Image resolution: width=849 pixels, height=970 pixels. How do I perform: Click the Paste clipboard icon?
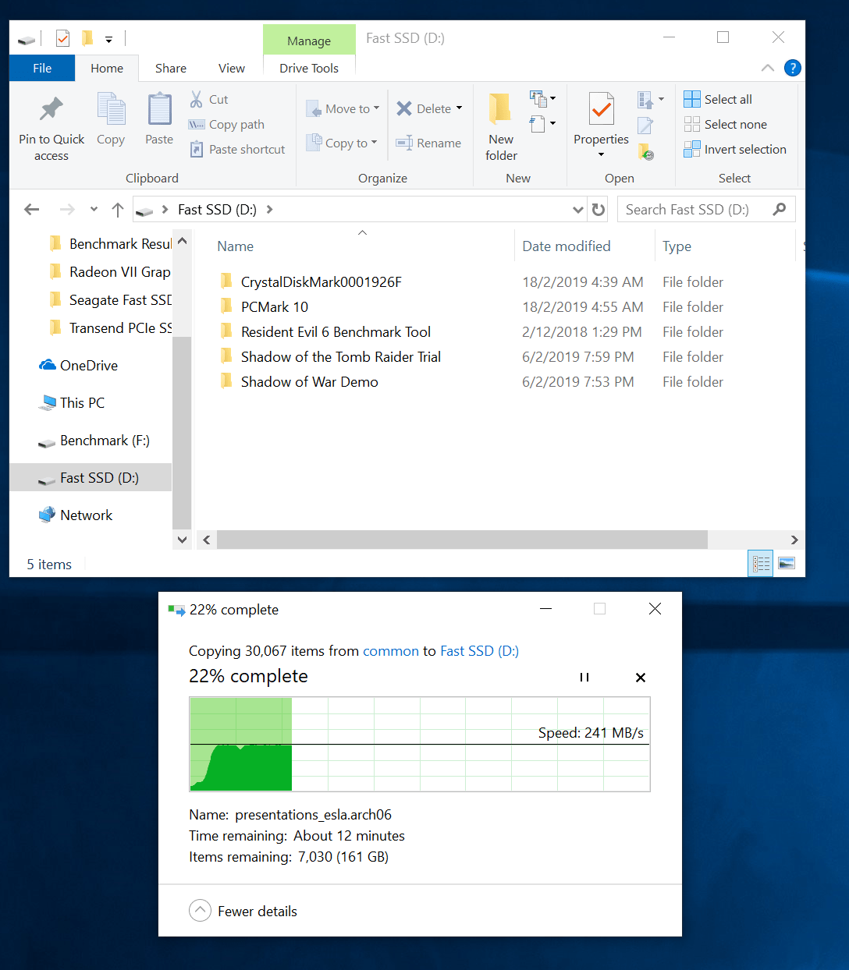click(159, 111)
